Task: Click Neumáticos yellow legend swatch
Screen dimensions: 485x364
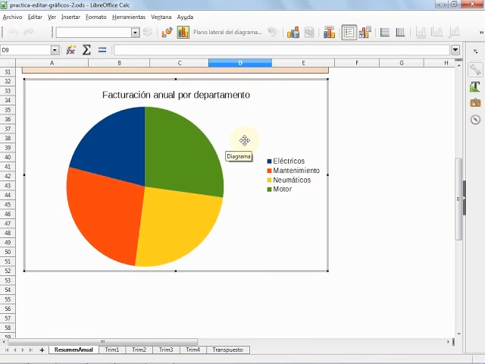Action: tap(269, 180)
